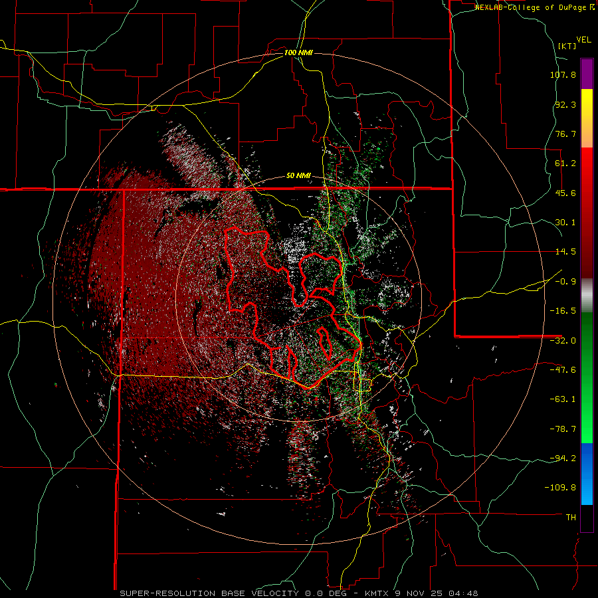The width and height of the screenshot is (598, 598).
Task: Click the VEL legend title
Action: [x=584, y=40]
